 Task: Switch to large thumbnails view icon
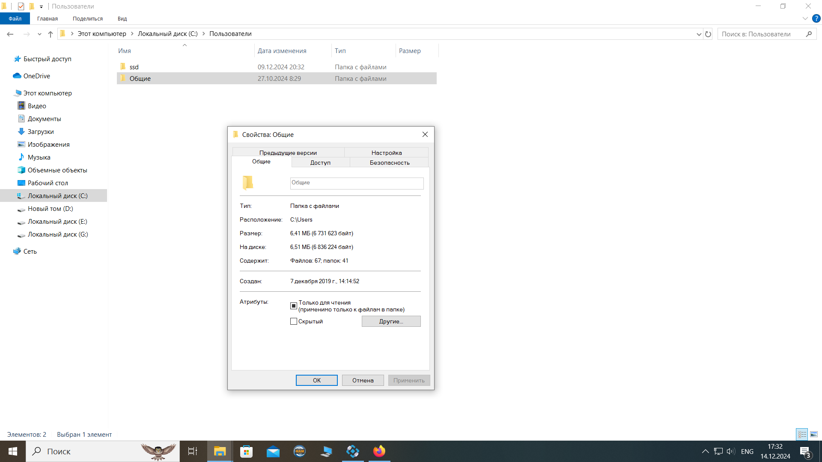click(x=814, y=434)
